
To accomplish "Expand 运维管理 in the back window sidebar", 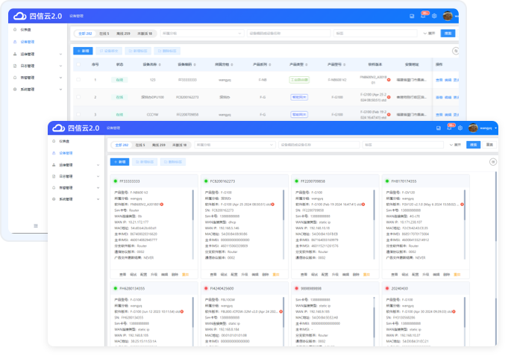I will (60, 54).
